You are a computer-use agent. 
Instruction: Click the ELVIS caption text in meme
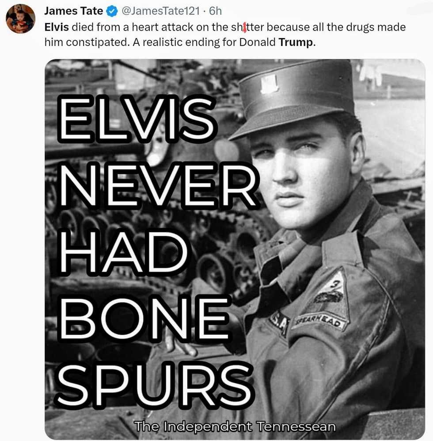click(137, 118)
